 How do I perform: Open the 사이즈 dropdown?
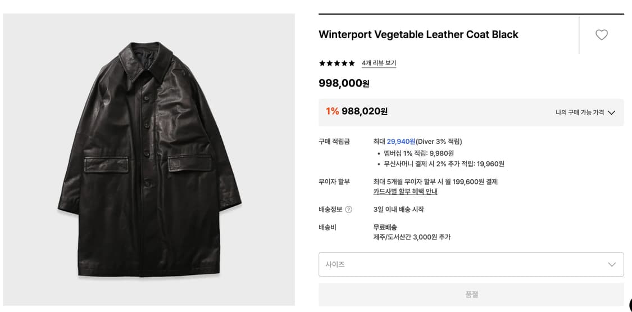[x=471, y=264]
